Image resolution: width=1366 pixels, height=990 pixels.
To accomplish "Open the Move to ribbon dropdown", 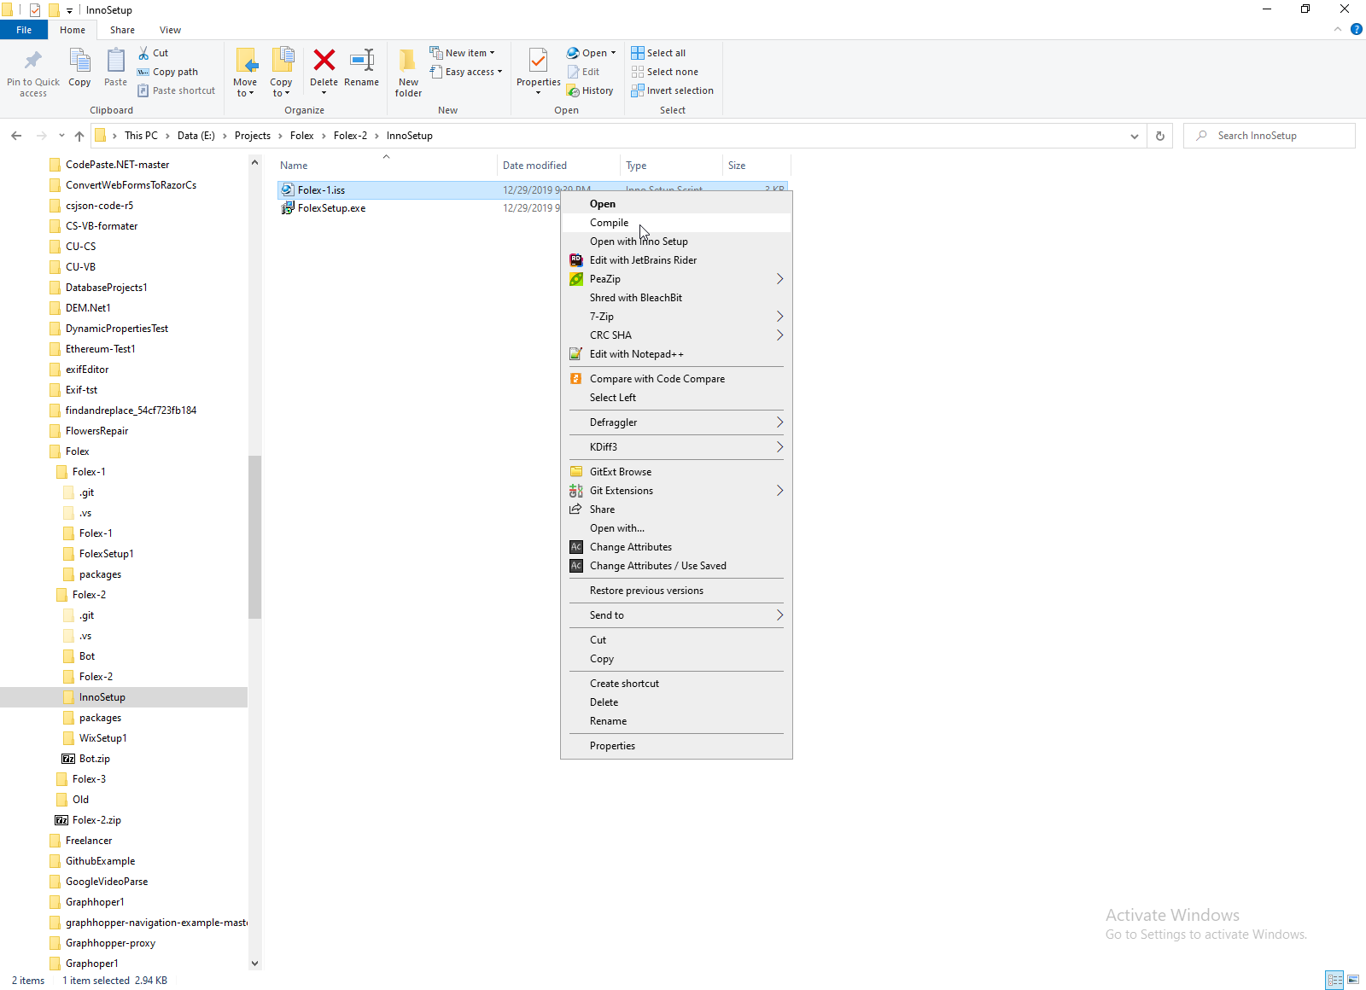I will 245,73.
